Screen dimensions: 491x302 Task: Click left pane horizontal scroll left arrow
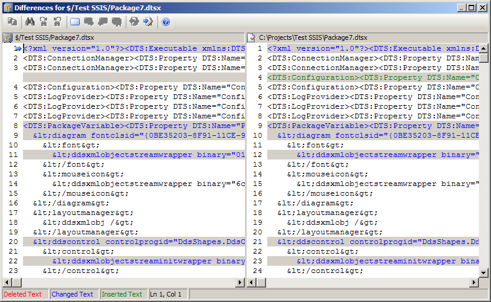(x=7, y=283)
